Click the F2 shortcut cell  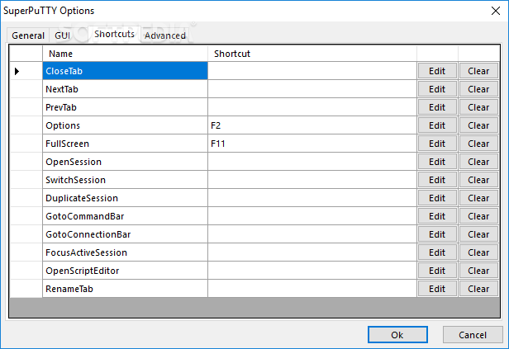[x=312, y=125]
